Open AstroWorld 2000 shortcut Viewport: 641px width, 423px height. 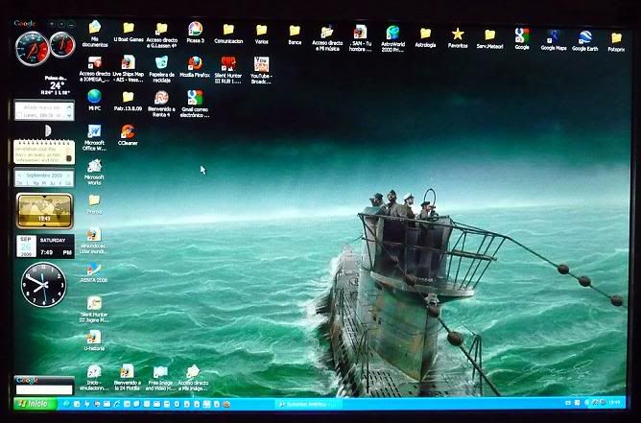(x=392, y=38)
